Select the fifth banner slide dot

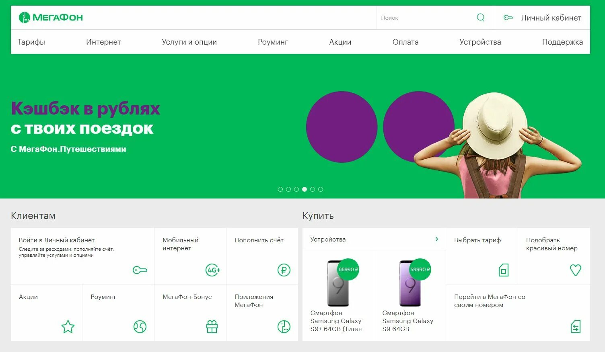[313, 189]
